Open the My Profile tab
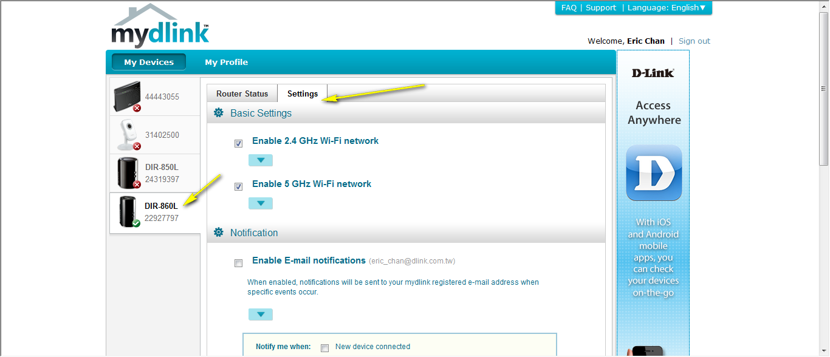The image size is (830, 357). (x=226, y=62)
